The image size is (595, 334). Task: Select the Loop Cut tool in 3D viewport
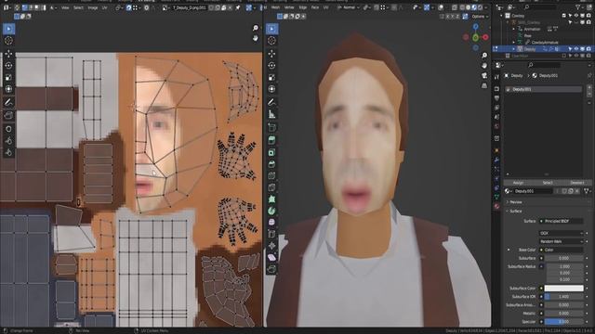pos(271,176)
